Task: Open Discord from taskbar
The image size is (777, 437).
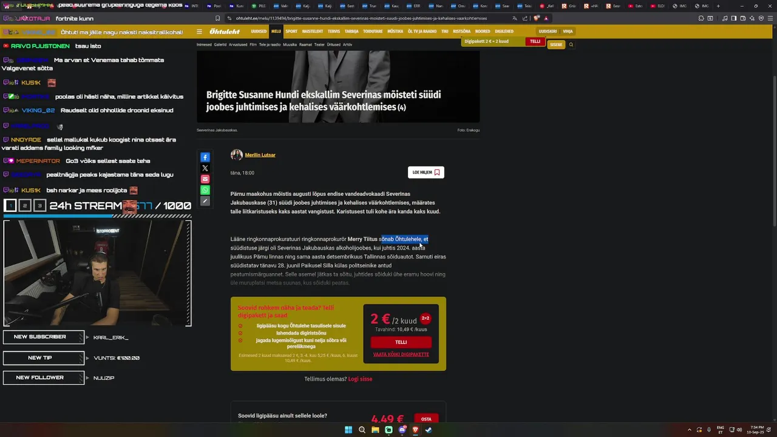Action: pos(402,430)
